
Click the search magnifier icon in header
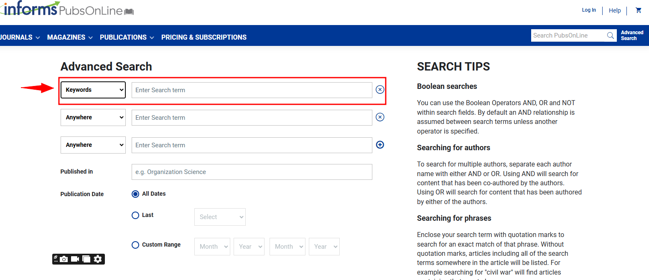pyautogui.click(x=611, y=35)
